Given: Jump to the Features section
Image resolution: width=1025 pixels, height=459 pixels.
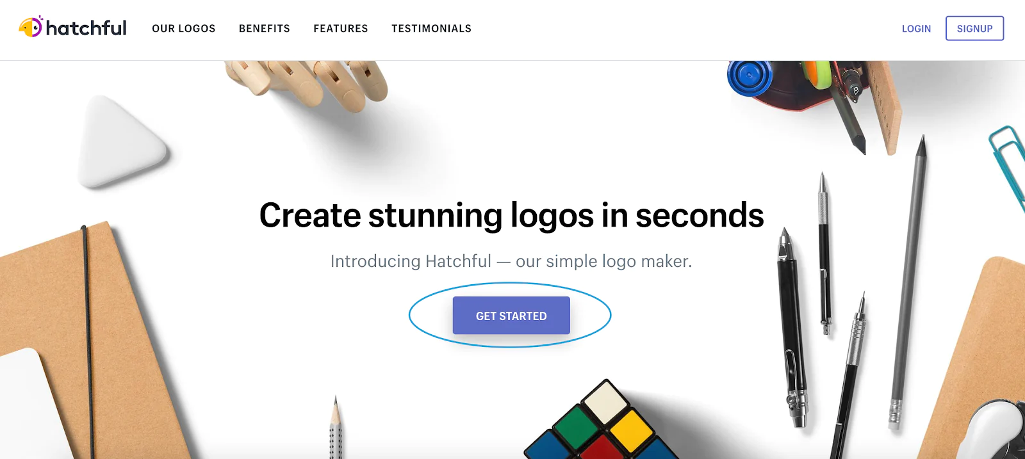Looking at the screenshot, I should [341, 29].
